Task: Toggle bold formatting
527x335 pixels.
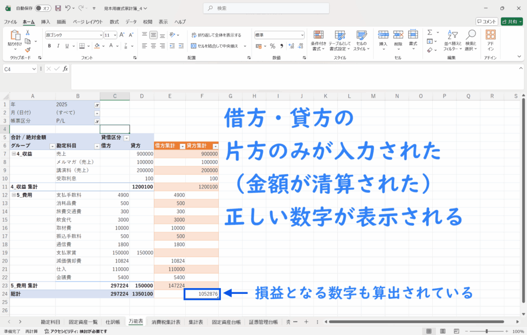Action: [49, 46]
